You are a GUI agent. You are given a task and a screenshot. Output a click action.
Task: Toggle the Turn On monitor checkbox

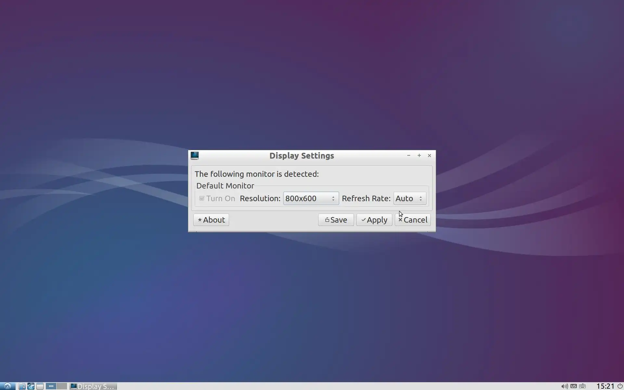(202, 198)
